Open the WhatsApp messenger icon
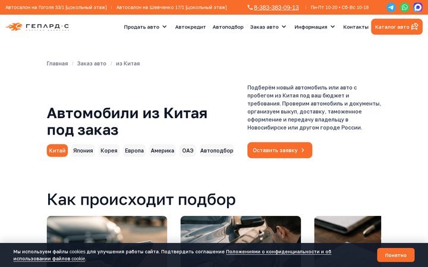 (x=405, y=7)
